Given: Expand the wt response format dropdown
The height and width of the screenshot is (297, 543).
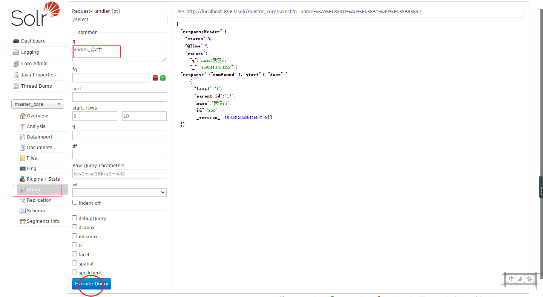Looking at the screenshot, I should (119, 192).
